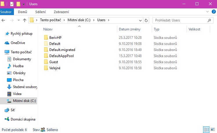This screenshot has width=217, height=133.
Task: Expand the chevron after Místní disk breadcrumb
Action: click(94, 20)
